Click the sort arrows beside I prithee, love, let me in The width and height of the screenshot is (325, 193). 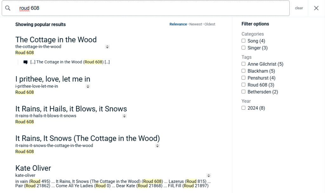(x=88, y=86)
